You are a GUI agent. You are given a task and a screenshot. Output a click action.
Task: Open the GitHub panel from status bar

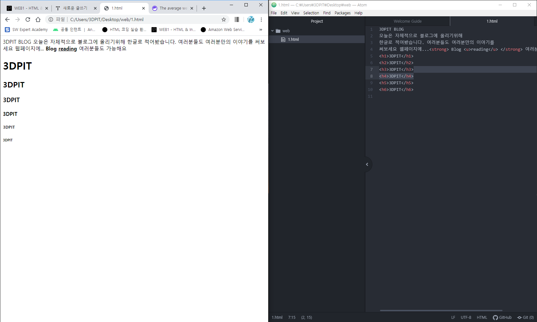[x=502, y=318]
